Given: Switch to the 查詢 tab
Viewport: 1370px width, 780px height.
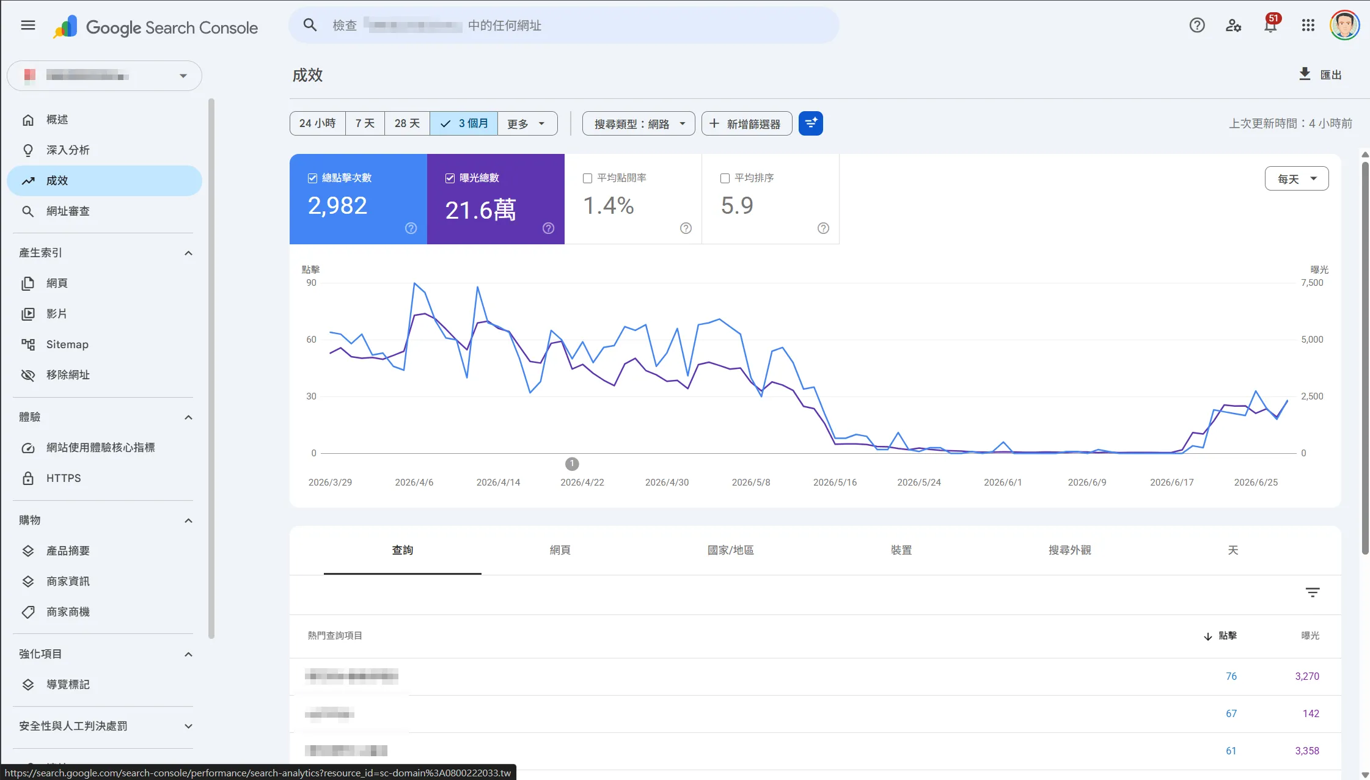Looking at the screenshot, I should click(x=403, y=550).
